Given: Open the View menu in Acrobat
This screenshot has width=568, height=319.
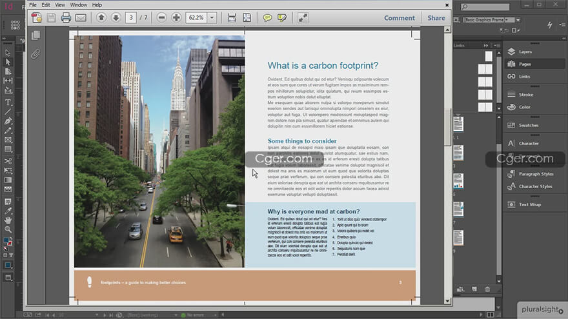Looking at the screenshot, I should 60,5.
